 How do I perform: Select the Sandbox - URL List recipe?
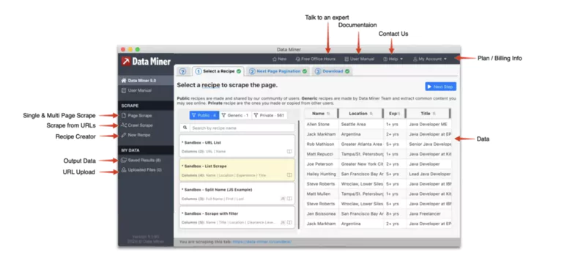click(x=237, y=147)
